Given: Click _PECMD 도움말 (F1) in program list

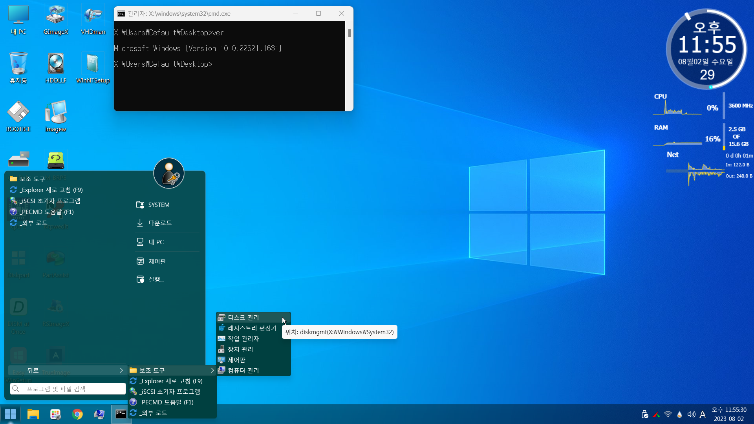Looking at the screenshot, I should click(x=42, y=212).
